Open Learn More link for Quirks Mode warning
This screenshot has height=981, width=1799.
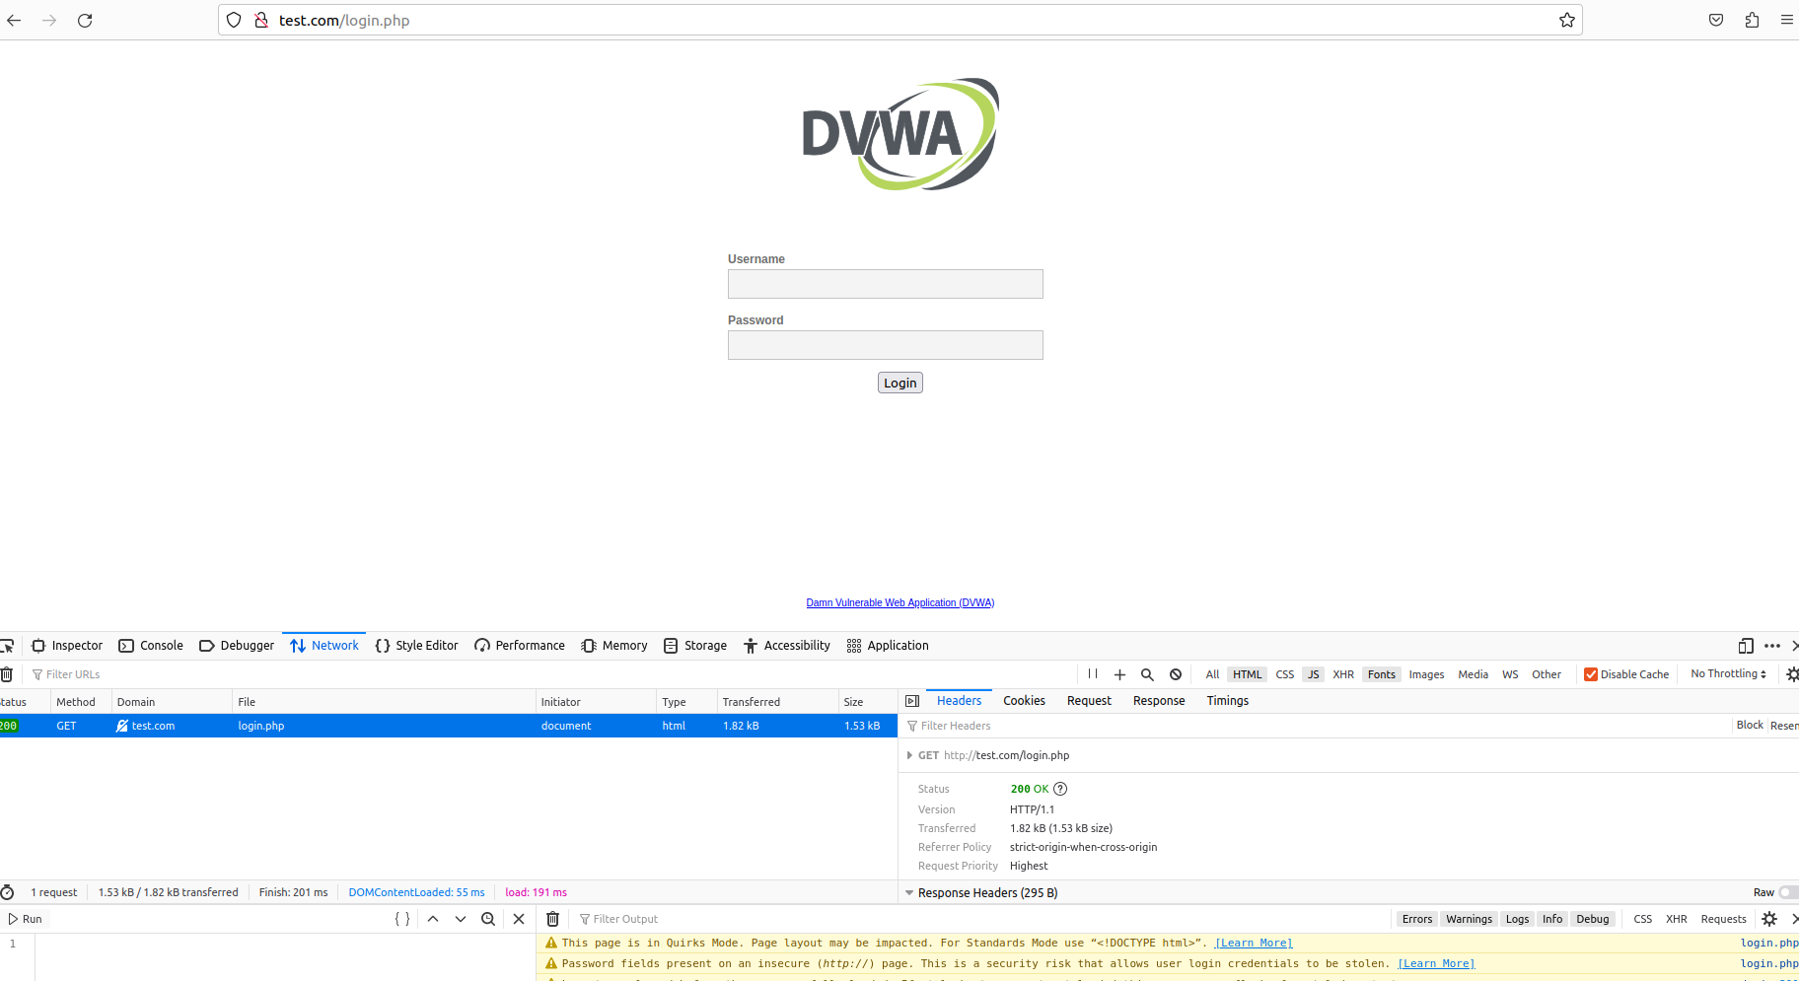[1254, 944]
